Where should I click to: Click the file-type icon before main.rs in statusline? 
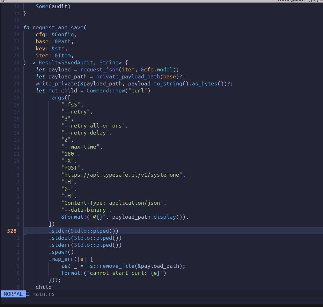click(x=28, y=294)
